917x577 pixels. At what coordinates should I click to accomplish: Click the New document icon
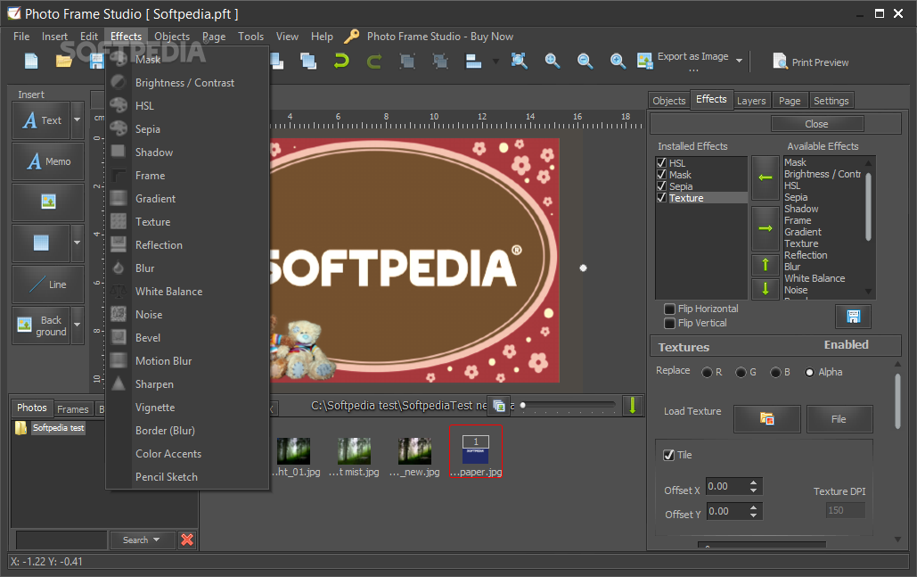click(x=31, y=61)
